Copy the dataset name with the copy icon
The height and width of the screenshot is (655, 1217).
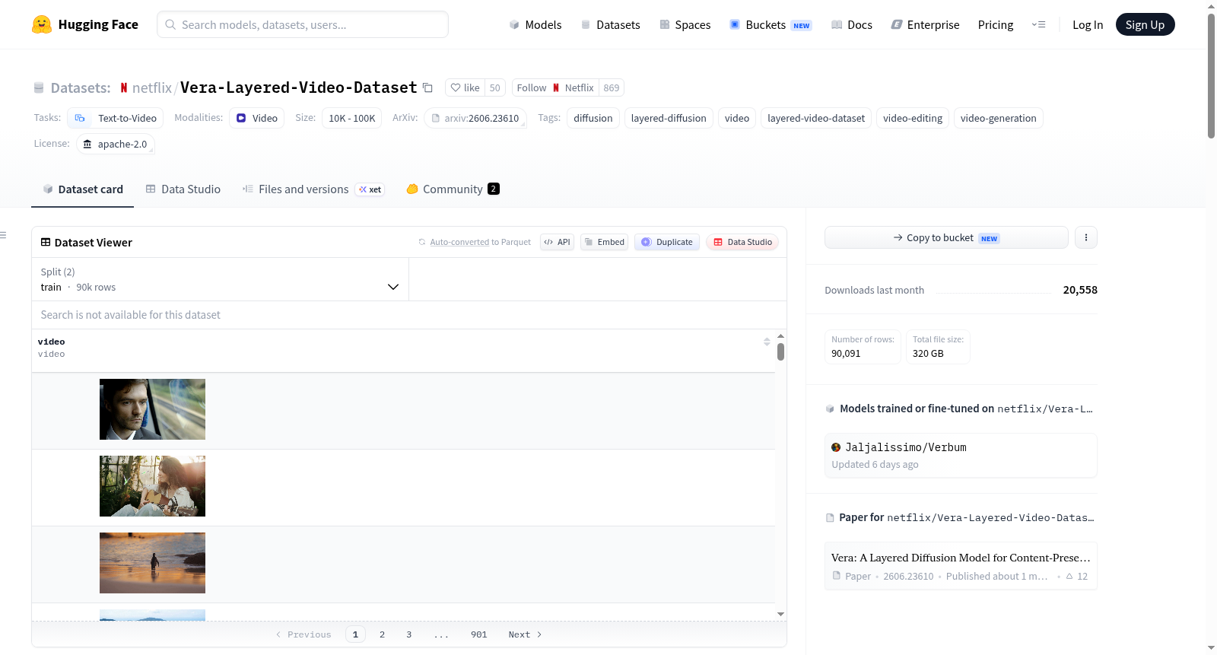pos(428,87)
